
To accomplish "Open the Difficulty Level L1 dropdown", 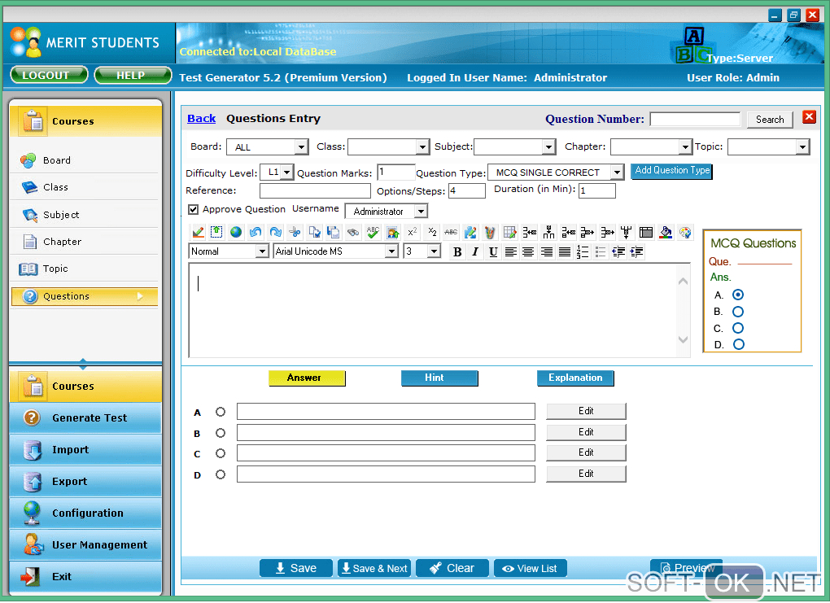I will click(277, 172).
